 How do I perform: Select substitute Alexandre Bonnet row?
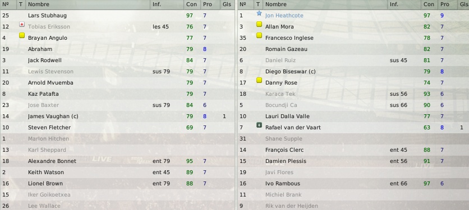(117, 161)
